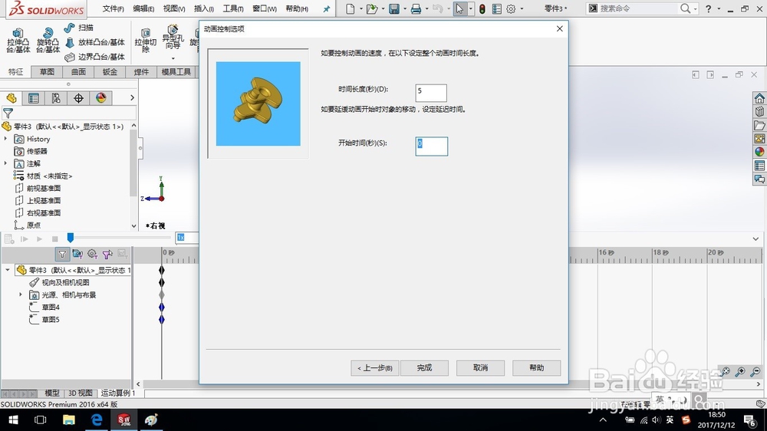Click the Rebuild traffic light icon
This screenshot has height=431, width=767.
482,8
